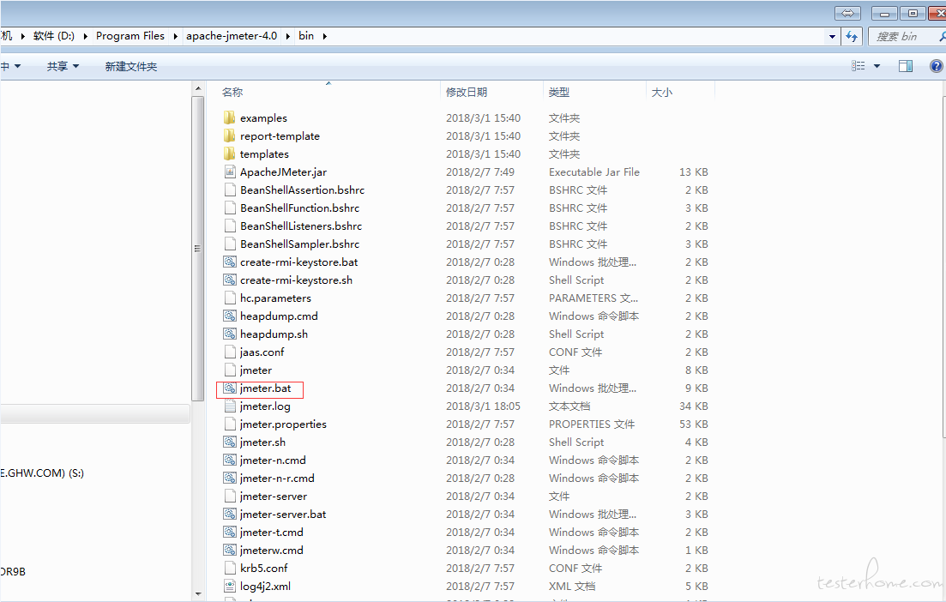Open the address bar history dropdown
Screen dimensions: 946x602
click(x=832, y=36)
